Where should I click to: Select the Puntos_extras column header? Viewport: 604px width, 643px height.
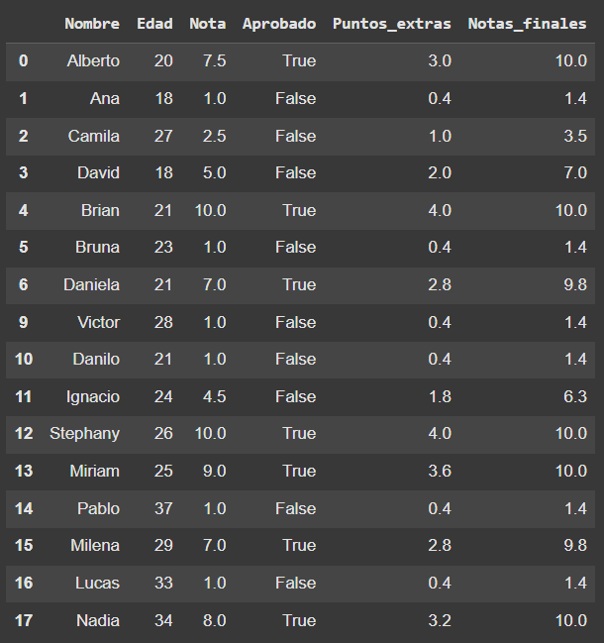(392, 24)
